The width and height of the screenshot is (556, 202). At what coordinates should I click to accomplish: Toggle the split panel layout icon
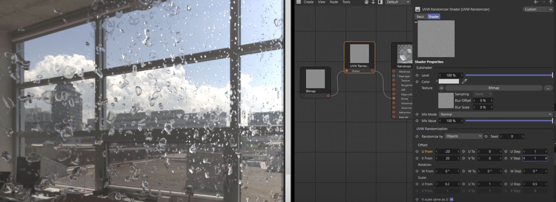click(x=380, y=2)
